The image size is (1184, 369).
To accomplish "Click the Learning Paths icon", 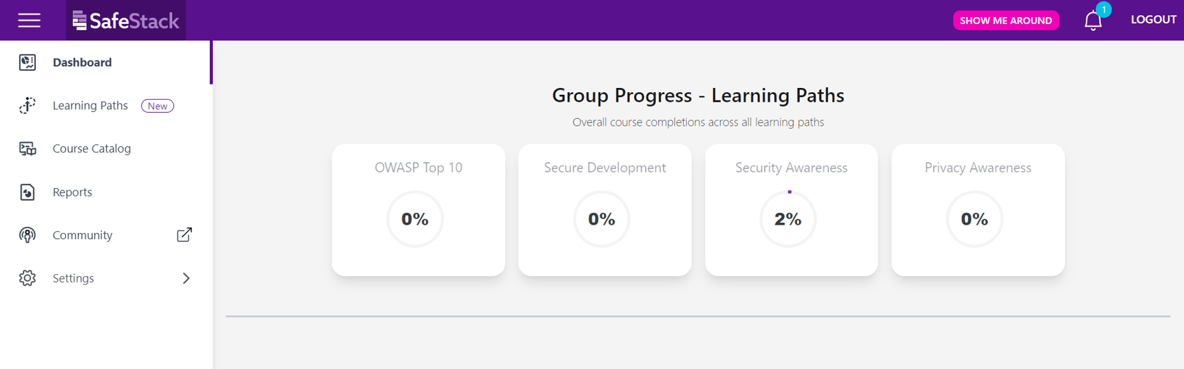I will [x=28, y=105].
